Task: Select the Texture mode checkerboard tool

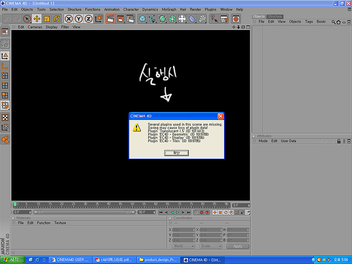Action: [x=5, y=117]
